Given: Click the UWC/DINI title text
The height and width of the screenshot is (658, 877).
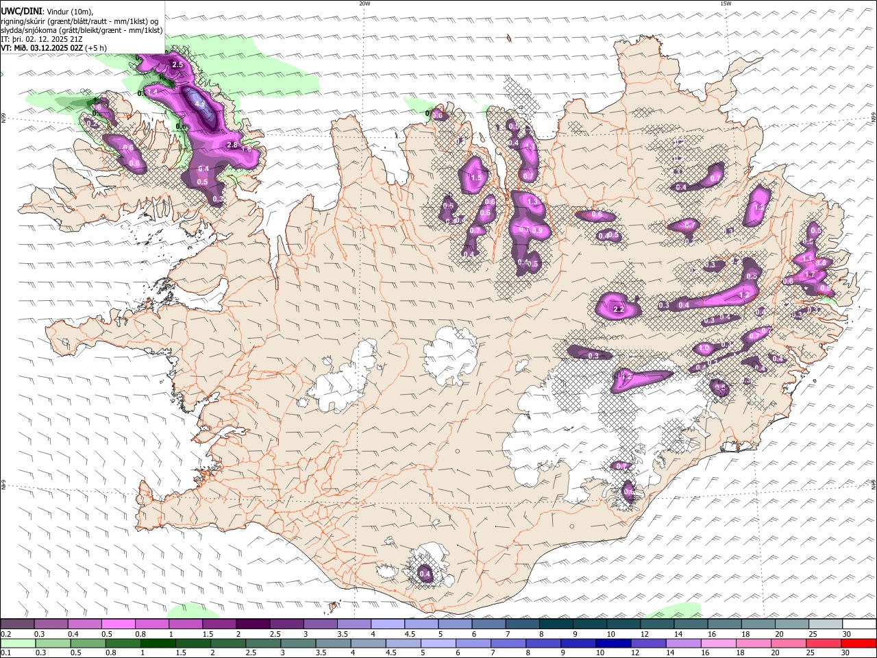Looking at the screenshot, I should tap(21, 11).
